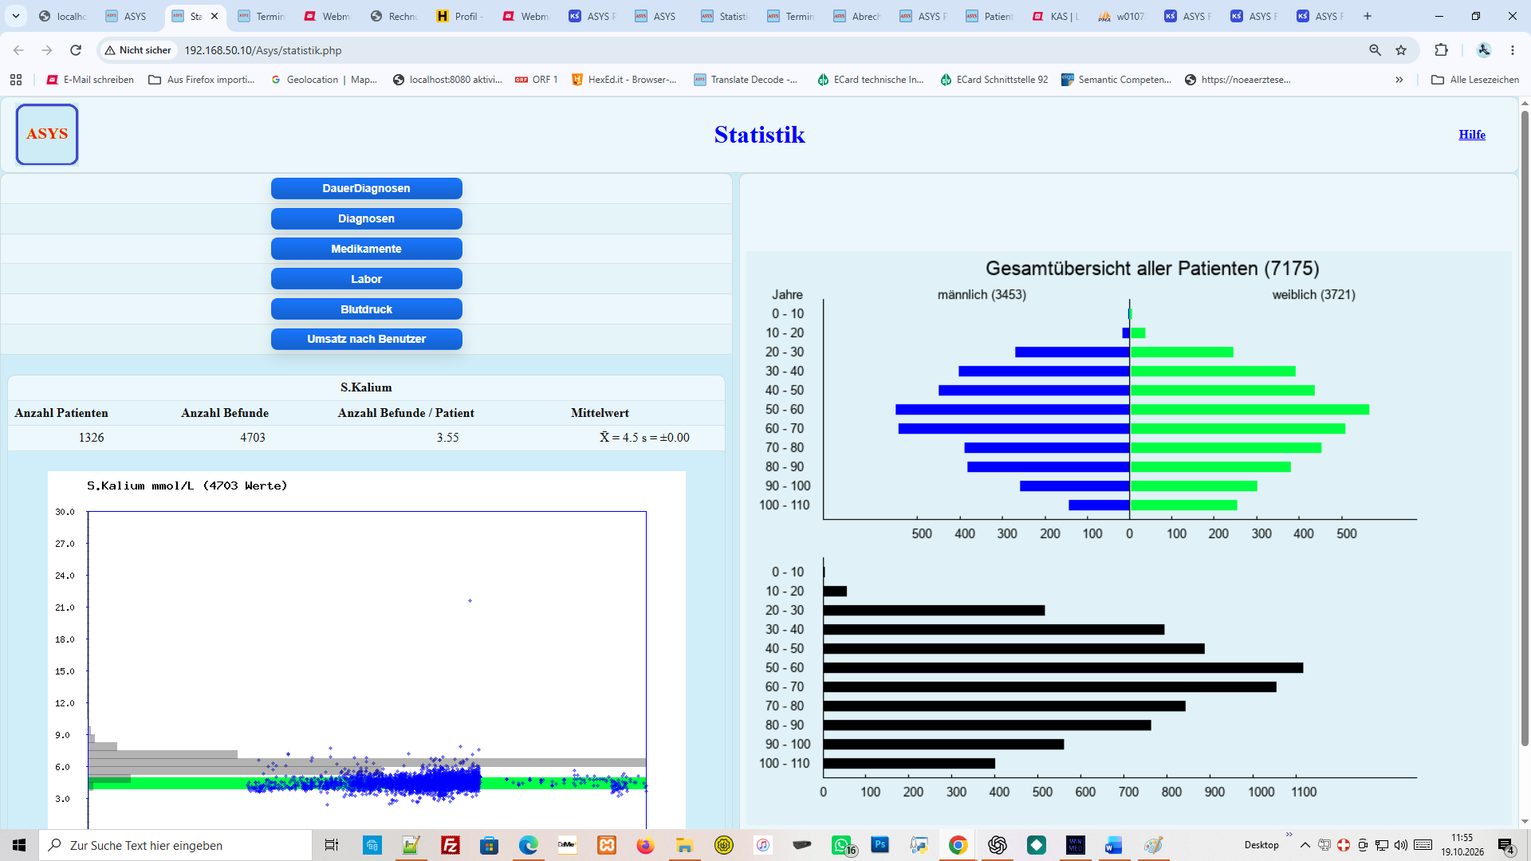The height and width of the screenshot is (861, 1531).
Task: Open Firefox from the taskbar
Action: pos(645,845)
